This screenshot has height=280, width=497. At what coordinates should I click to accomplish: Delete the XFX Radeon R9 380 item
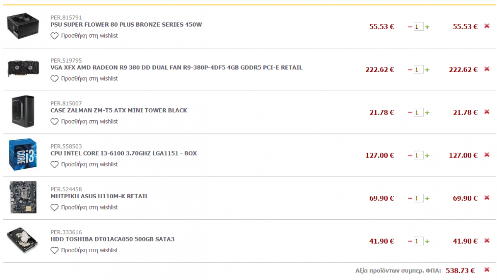tap(487, 69)
